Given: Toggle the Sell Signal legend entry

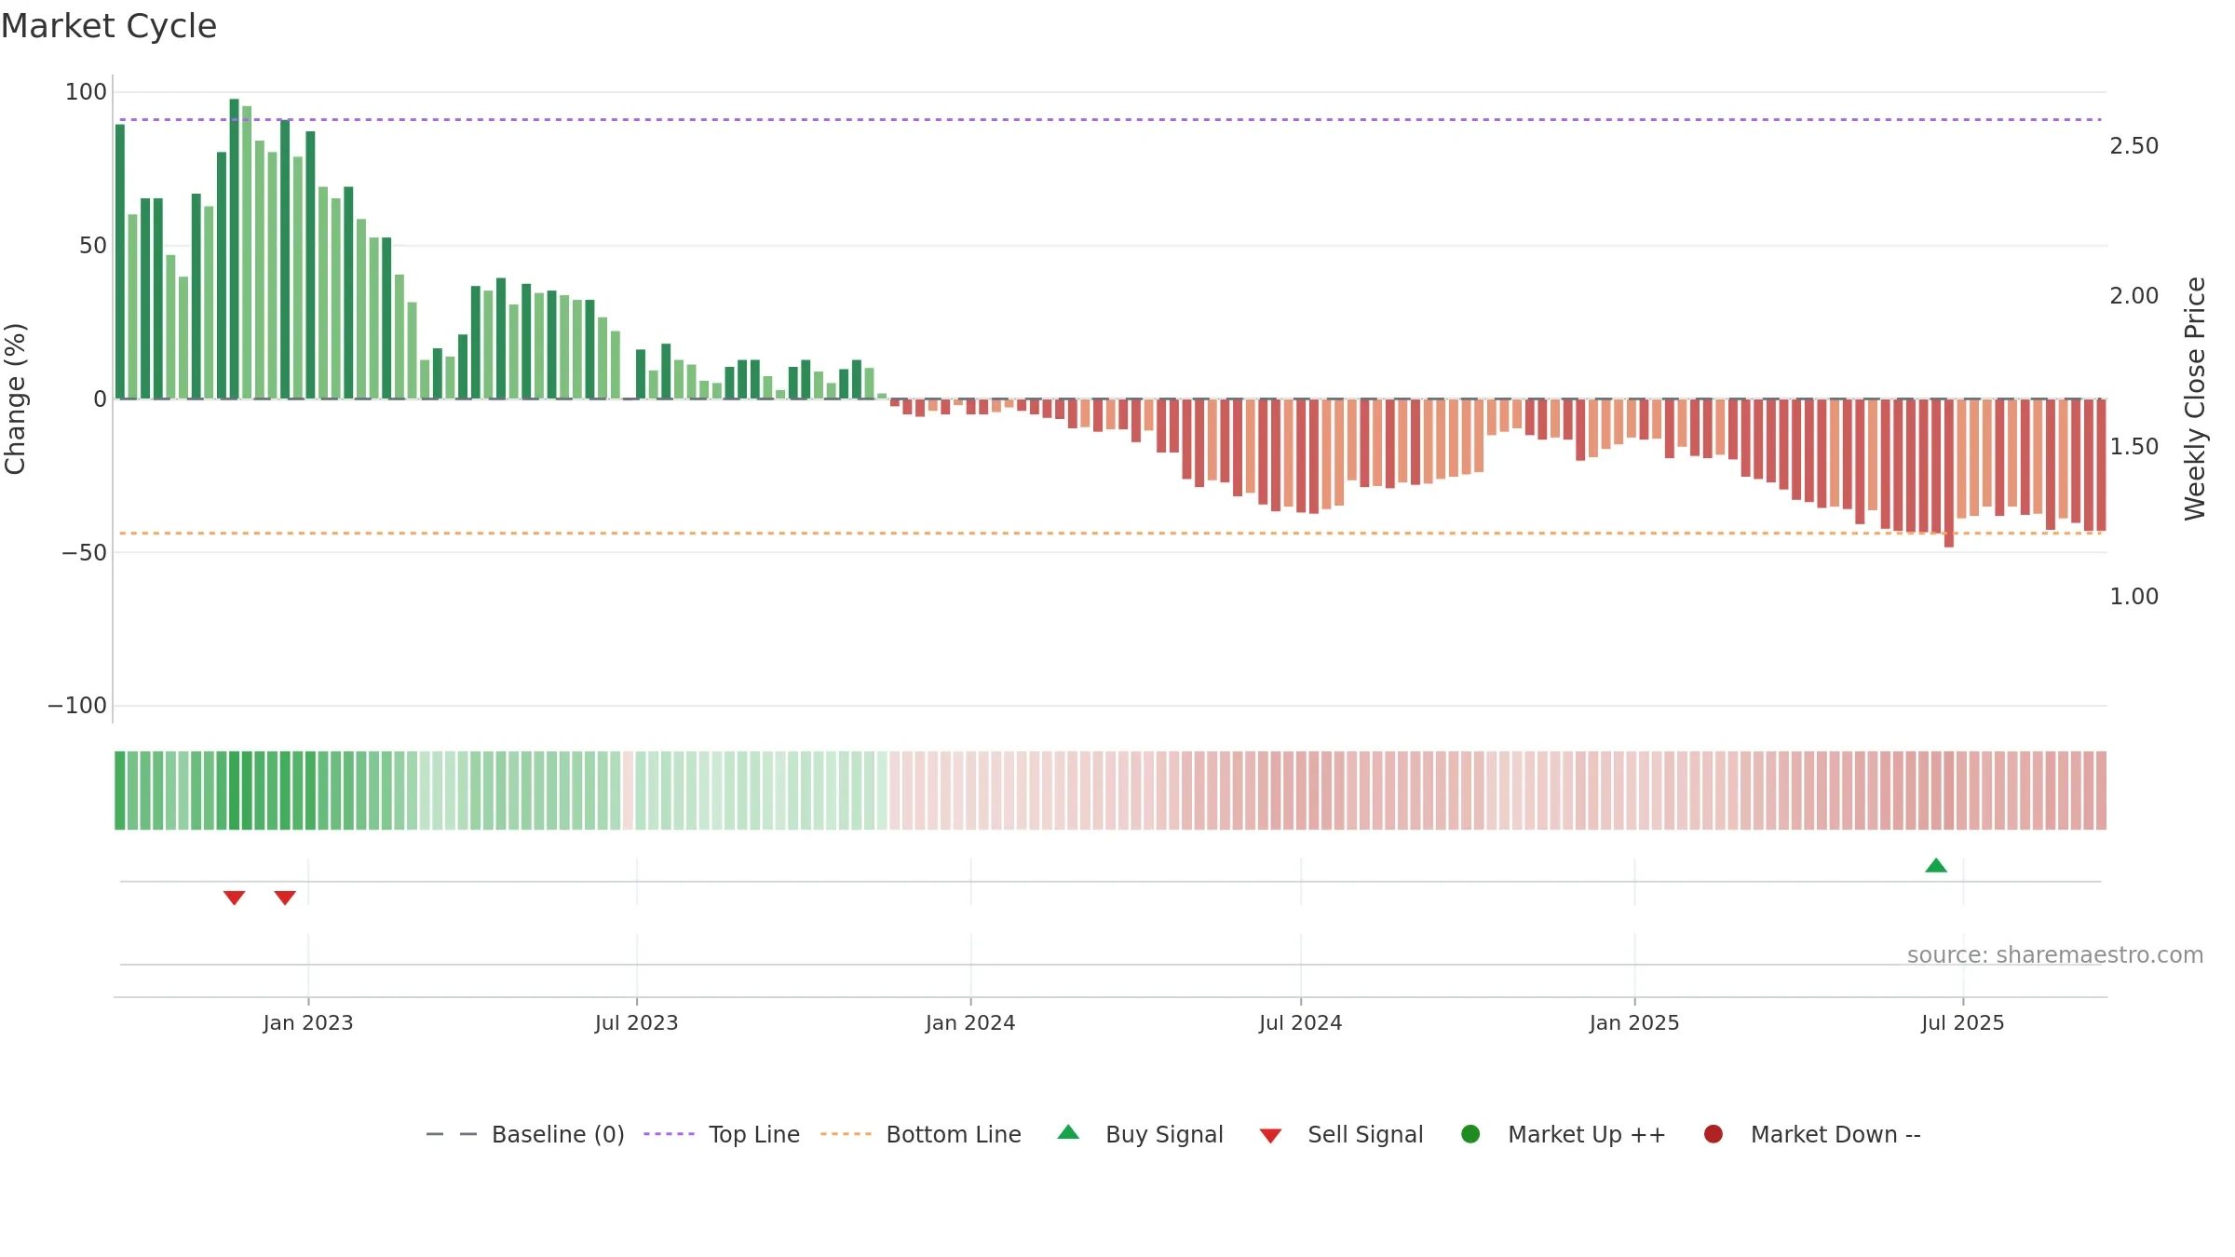Looking at the screenshot, I should pos(1341,1134).
